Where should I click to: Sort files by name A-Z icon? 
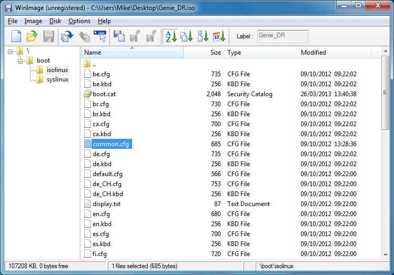coord(171,36)
